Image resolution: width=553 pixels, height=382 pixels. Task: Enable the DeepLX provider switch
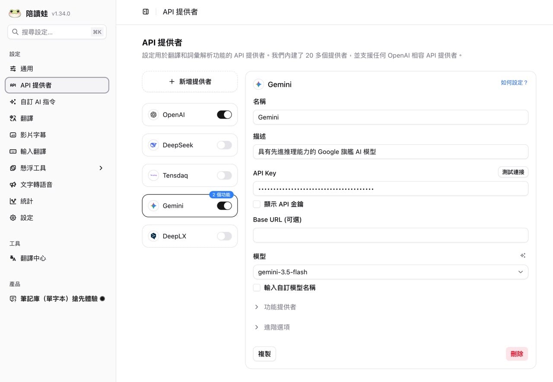click(x=224, y=236)
